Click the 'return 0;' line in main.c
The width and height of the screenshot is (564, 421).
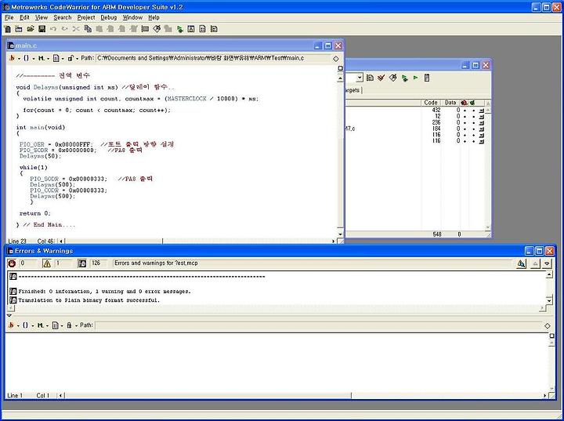(35, 213)
